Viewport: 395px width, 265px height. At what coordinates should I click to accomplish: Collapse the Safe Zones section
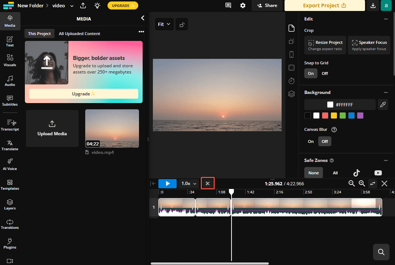[386, 160]
